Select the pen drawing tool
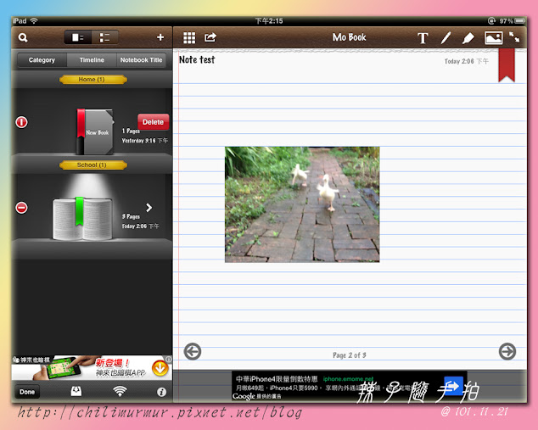This screenshot has height=430, width=538. 446,37
